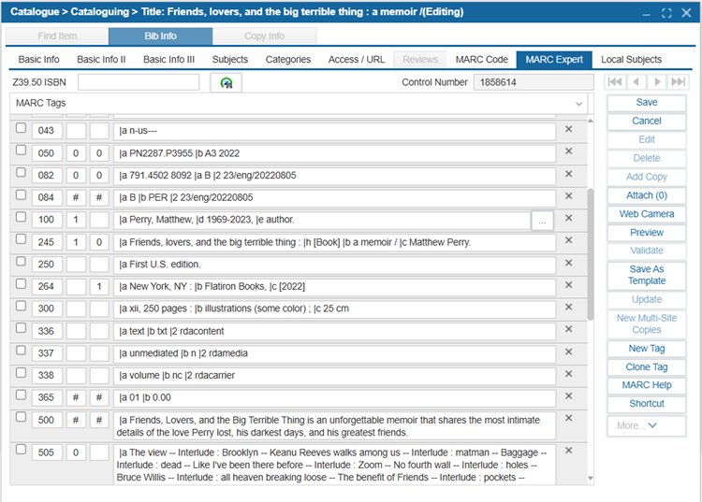Open the Subjects tab

pyautogui.click(x=229, y=60)
